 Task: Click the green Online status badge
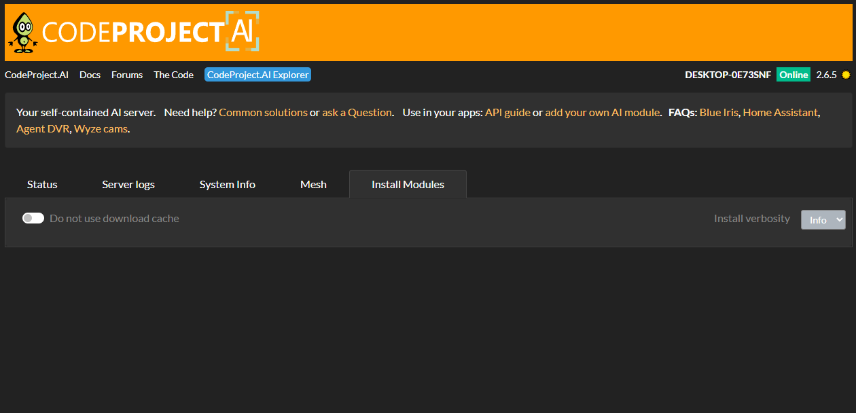tap(793, 75)
